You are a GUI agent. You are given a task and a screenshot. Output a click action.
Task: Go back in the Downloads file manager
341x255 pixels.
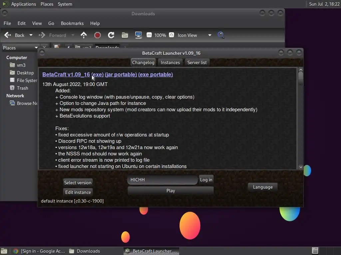14,35
